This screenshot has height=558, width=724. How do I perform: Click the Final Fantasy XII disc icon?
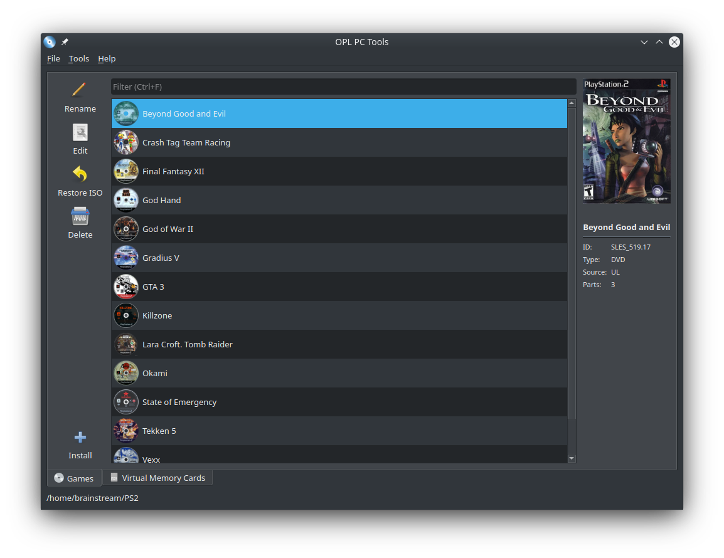(x=126, y=171)
